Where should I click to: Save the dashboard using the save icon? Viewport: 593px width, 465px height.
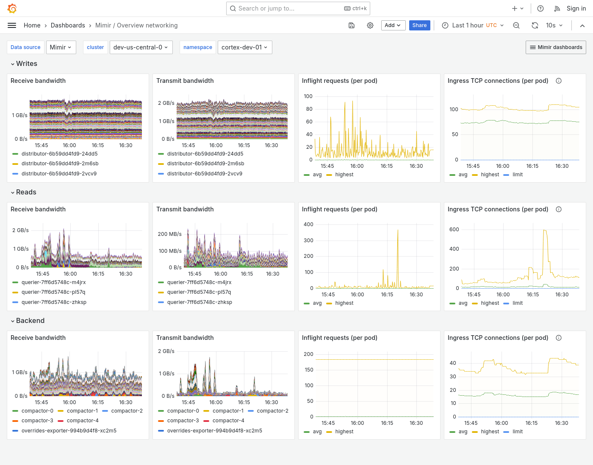point(352,25)
